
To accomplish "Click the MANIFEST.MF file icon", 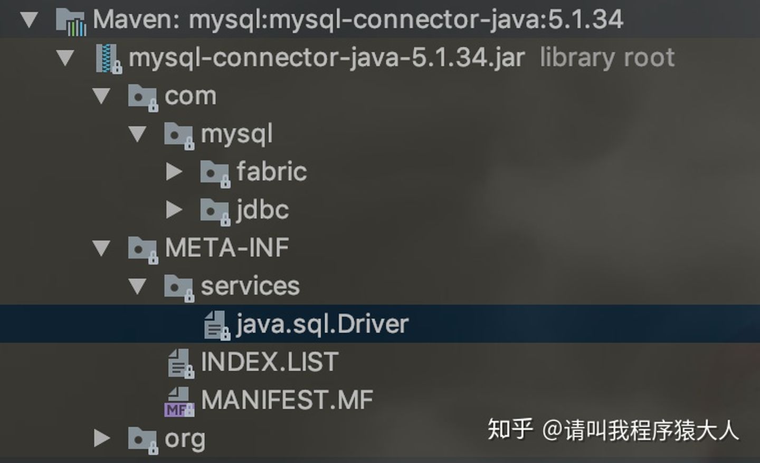I will point(180,401).
